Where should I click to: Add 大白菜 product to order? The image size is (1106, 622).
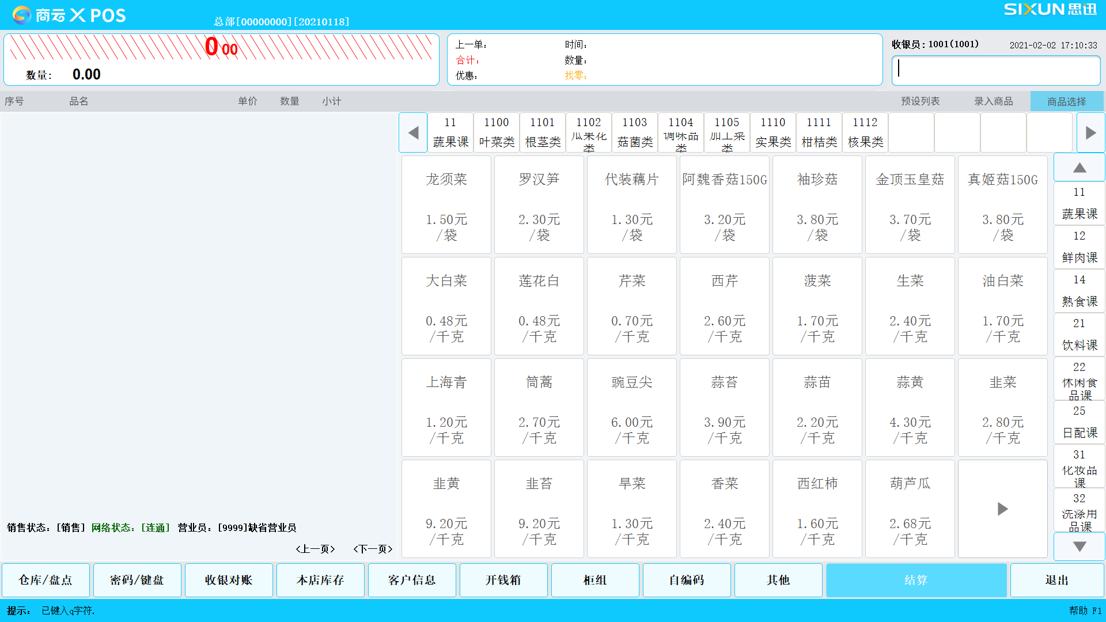pos(446,306)
